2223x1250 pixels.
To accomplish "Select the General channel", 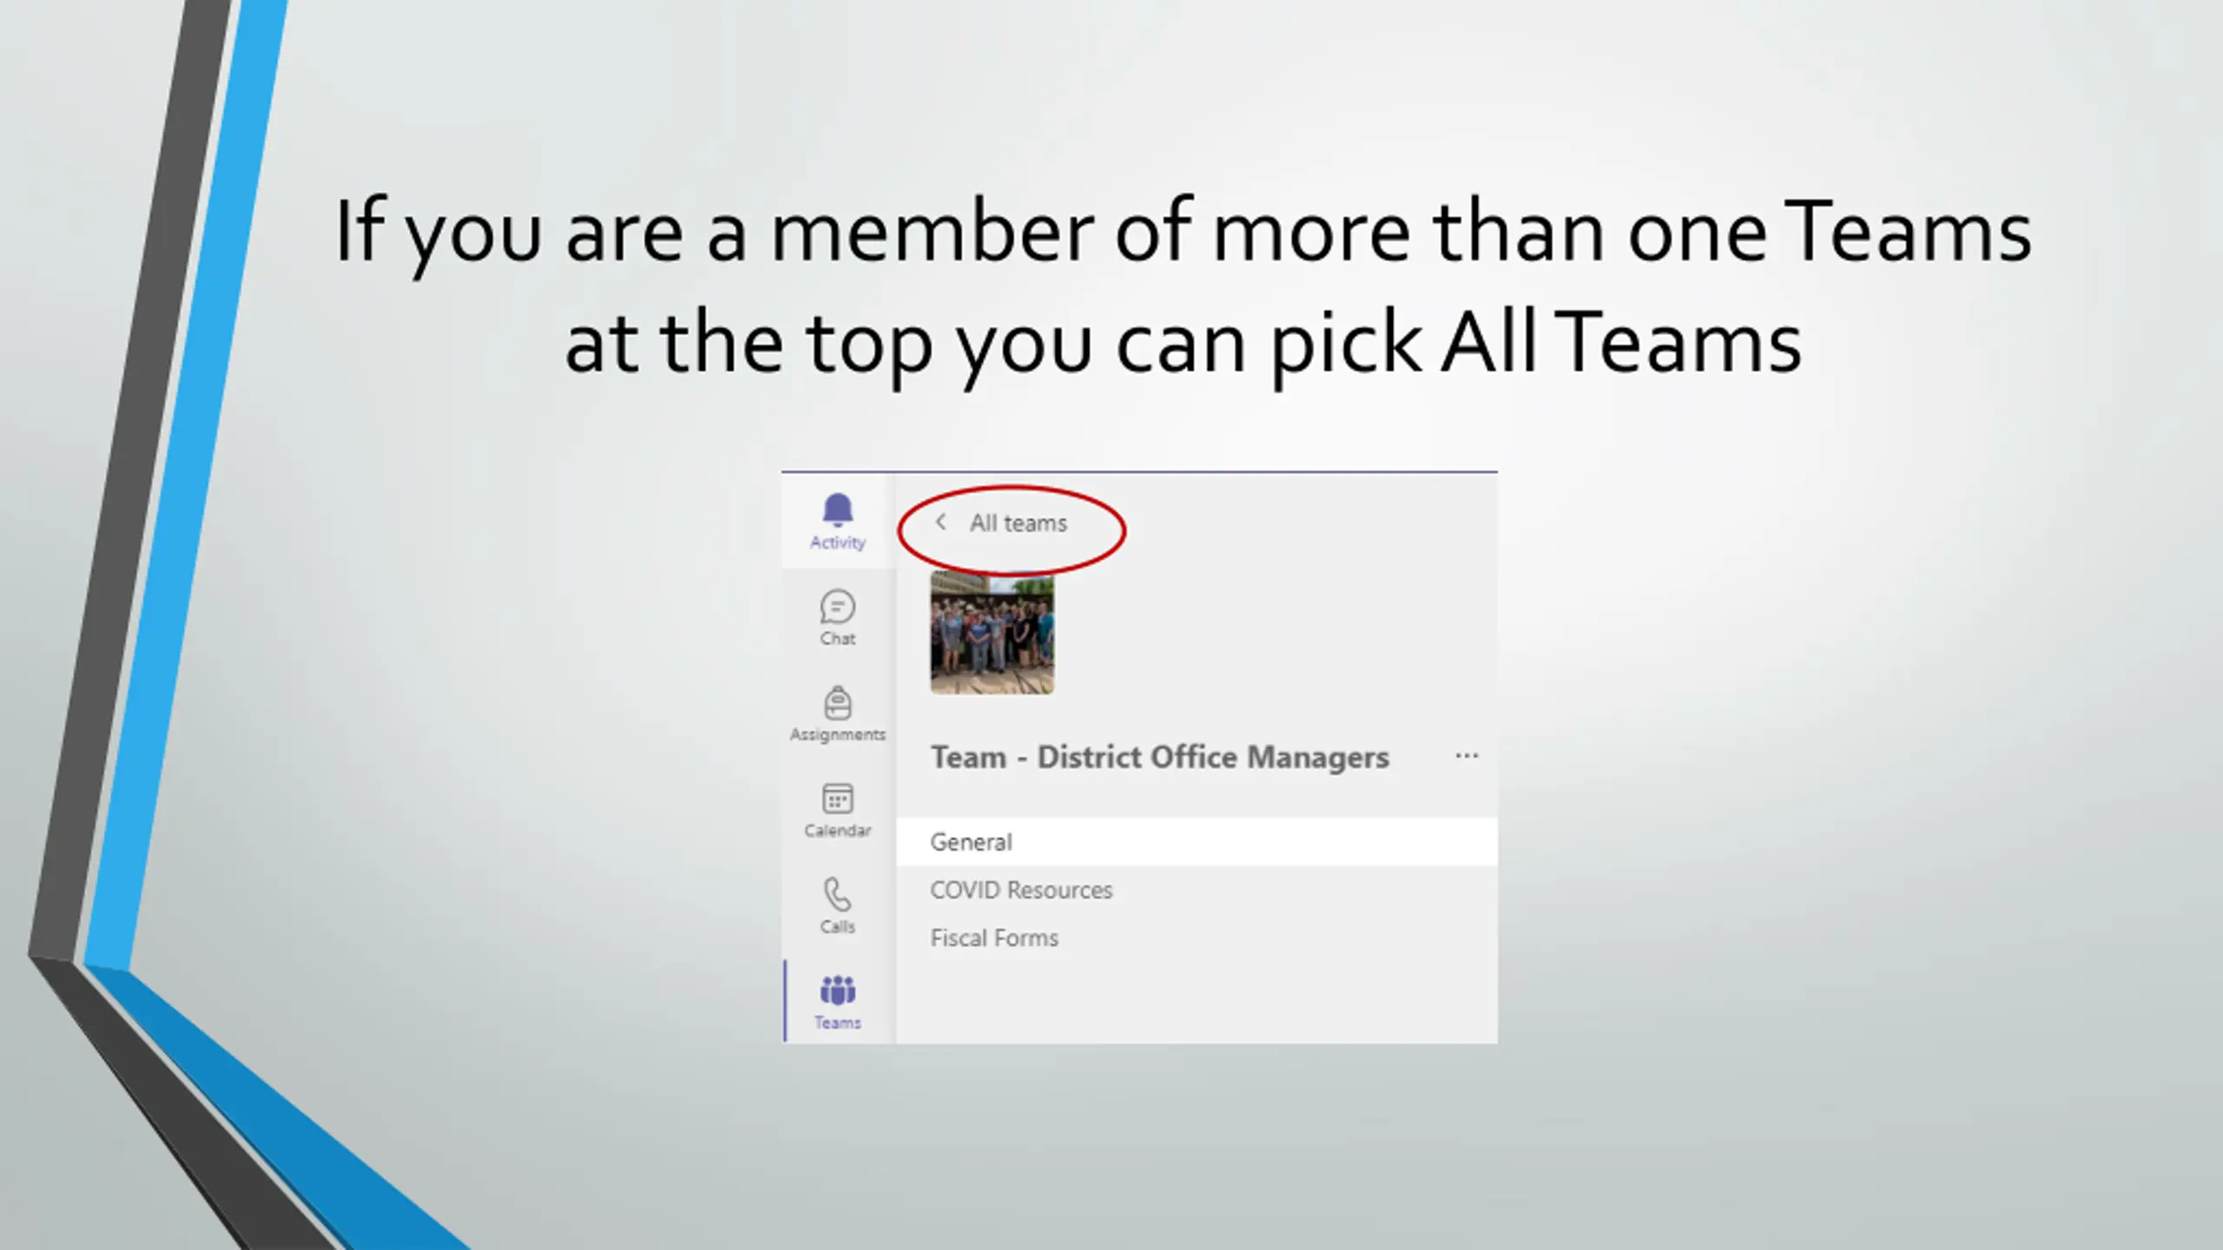I will (x=1197, y=842).
